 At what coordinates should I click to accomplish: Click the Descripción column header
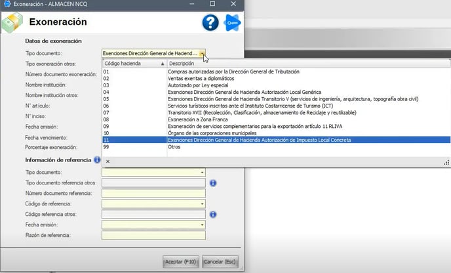pyautogui.click(x=309, y=64)
